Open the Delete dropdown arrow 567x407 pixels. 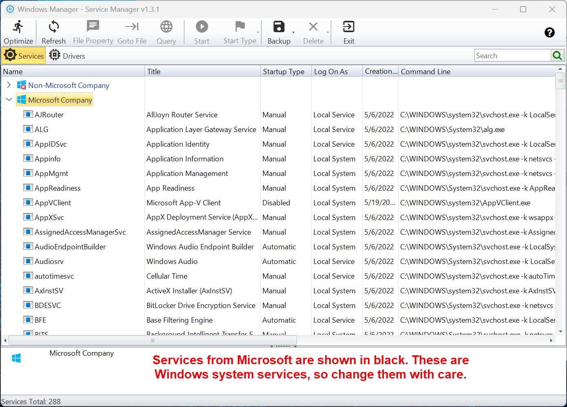[328, 33]
